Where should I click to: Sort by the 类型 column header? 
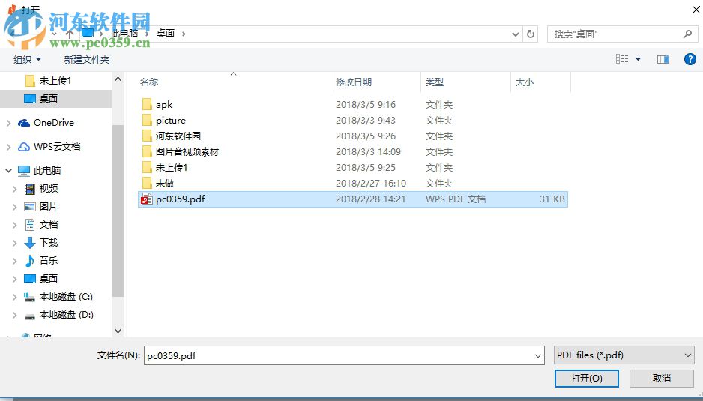(x=465, y=82)
